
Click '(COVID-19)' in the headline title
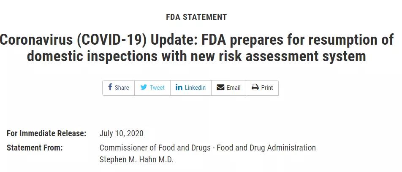111,40
